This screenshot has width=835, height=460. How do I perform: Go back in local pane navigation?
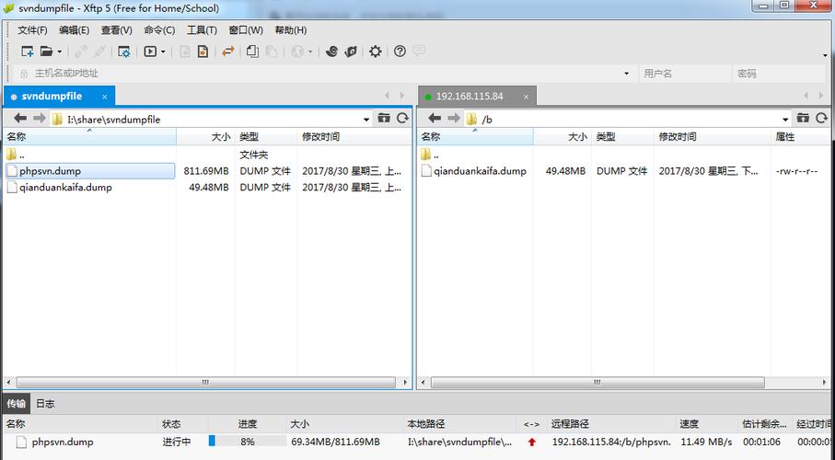(20, 118)
